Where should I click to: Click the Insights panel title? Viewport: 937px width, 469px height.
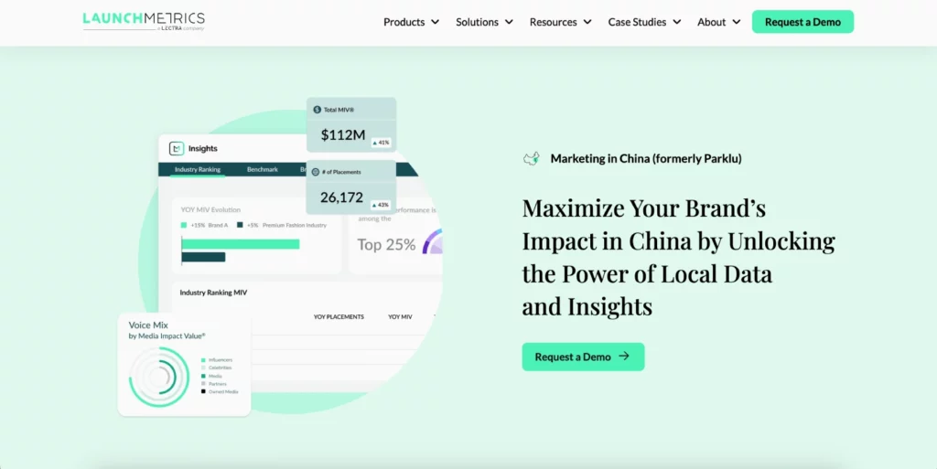click(x=202, y=149)
